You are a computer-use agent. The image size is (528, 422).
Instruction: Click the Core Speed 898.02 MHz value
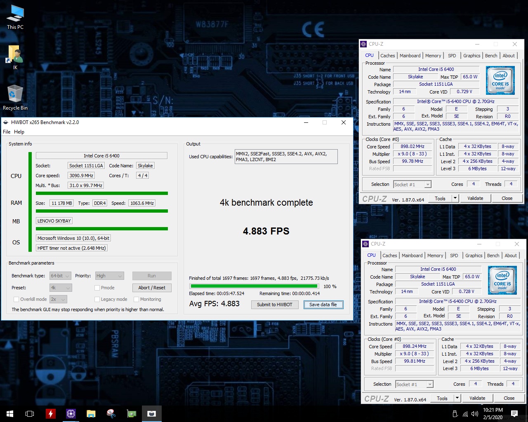412,146
